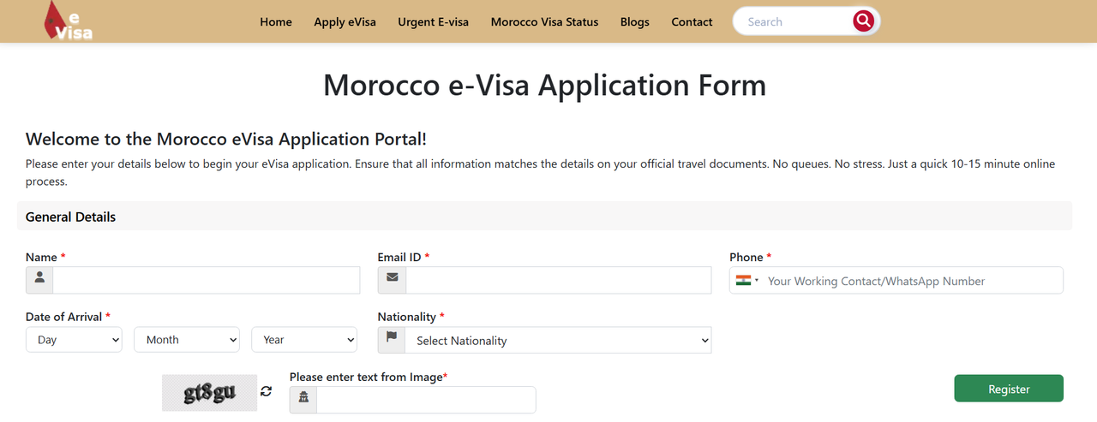Click the person icon beside Name field

point(39,280)
